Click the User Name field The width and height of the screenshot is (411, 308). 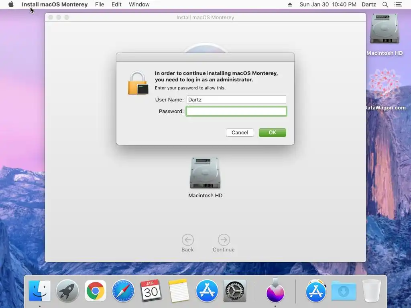pos(236,99)
